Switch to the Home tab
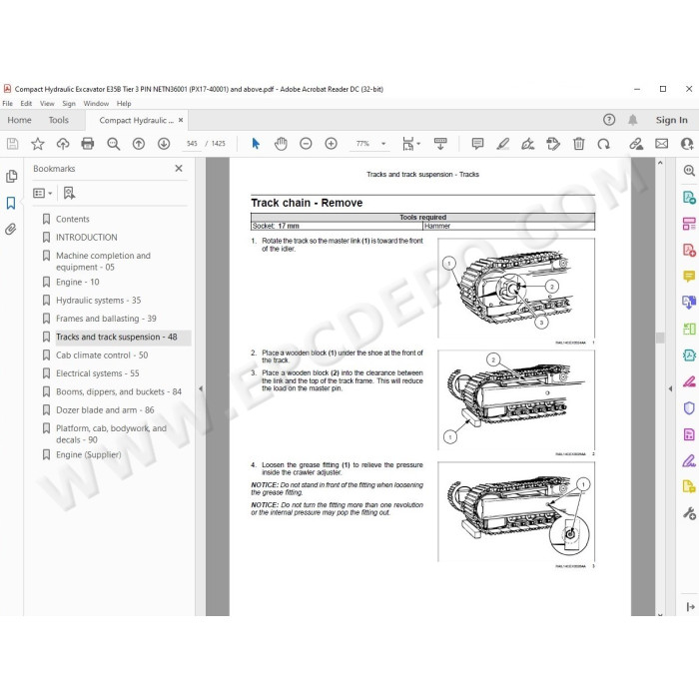 point(19,120)
